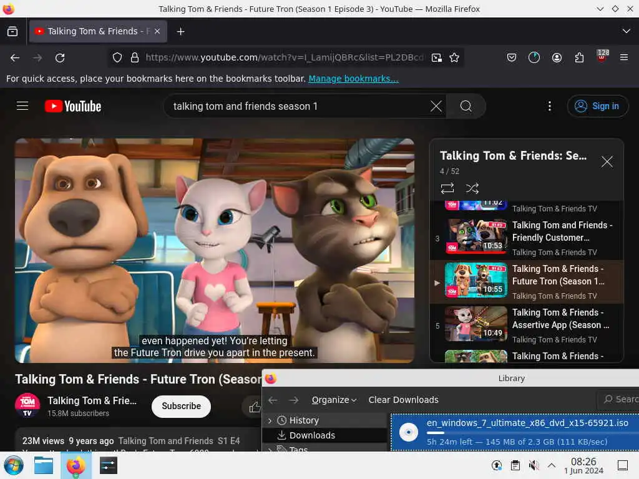Open picture-in-picture icon in address bar
The height and width of the screenshot is (479, 639).
(436, 58)
